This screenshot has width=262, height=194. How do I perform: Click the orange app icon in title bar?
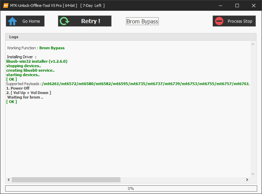coord(6,6)
